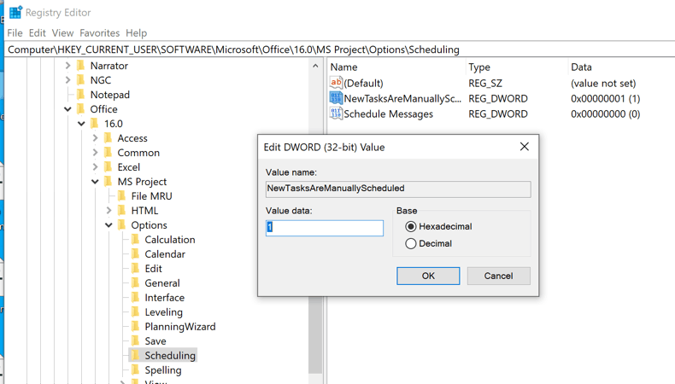The image size is (675, 384).
Task: Click the NGC folder icon
Action: point(81,80)
